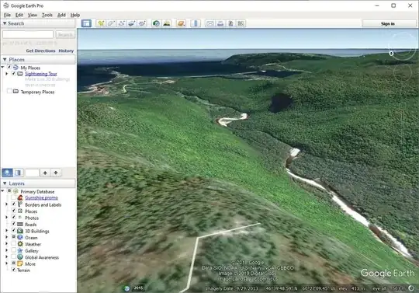Open the File menu
The image size is (419, 293).
click(7, 15)
